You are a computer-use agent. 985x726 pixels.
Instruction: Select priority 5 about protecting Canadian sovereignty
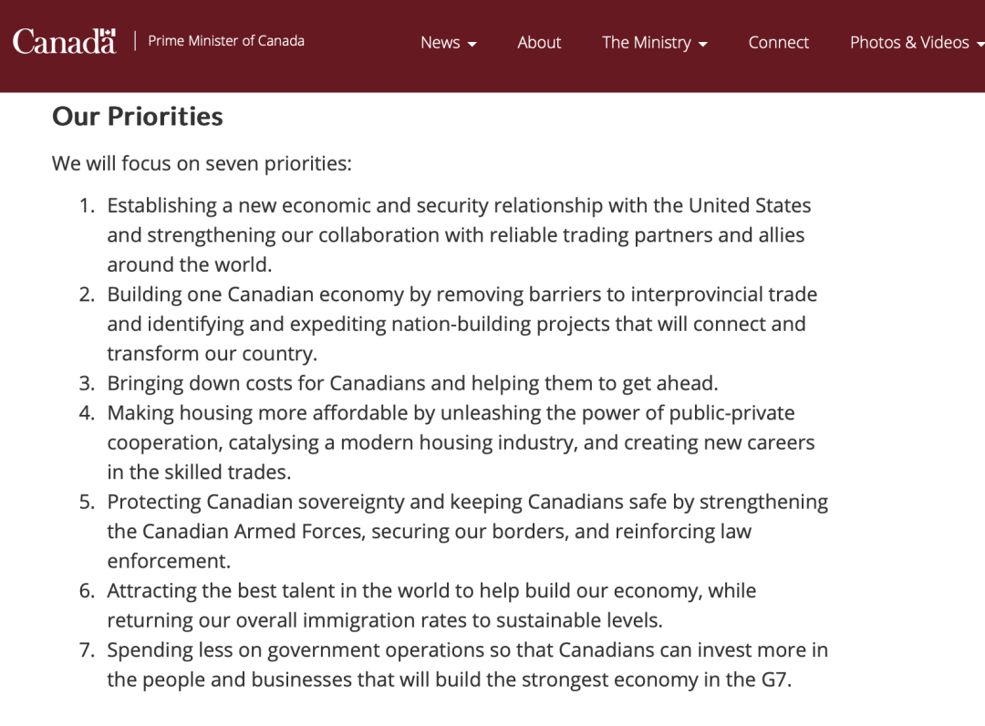pos(467,532)
